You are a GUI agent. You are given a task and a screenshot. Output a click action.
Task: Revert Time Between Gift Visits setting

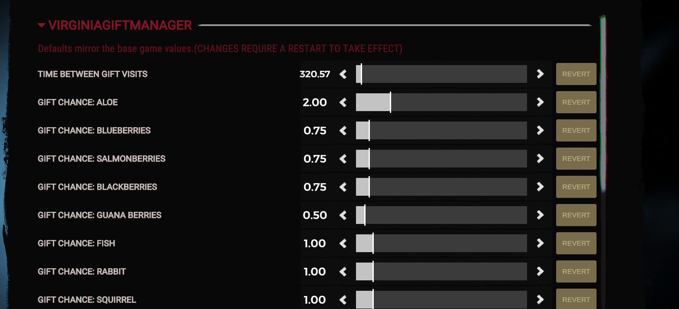click(576, 74)
